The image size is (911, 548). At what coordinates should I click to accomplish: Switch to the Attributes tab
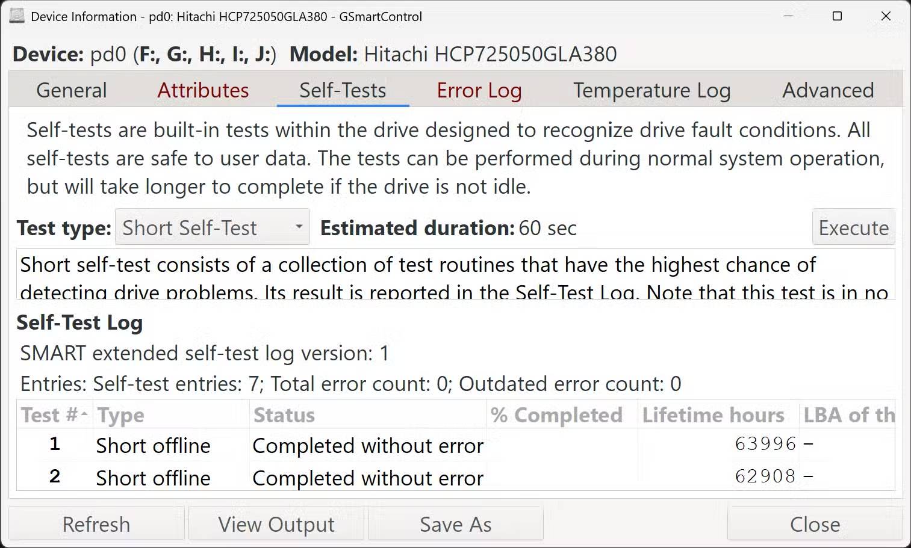point(203,90)
